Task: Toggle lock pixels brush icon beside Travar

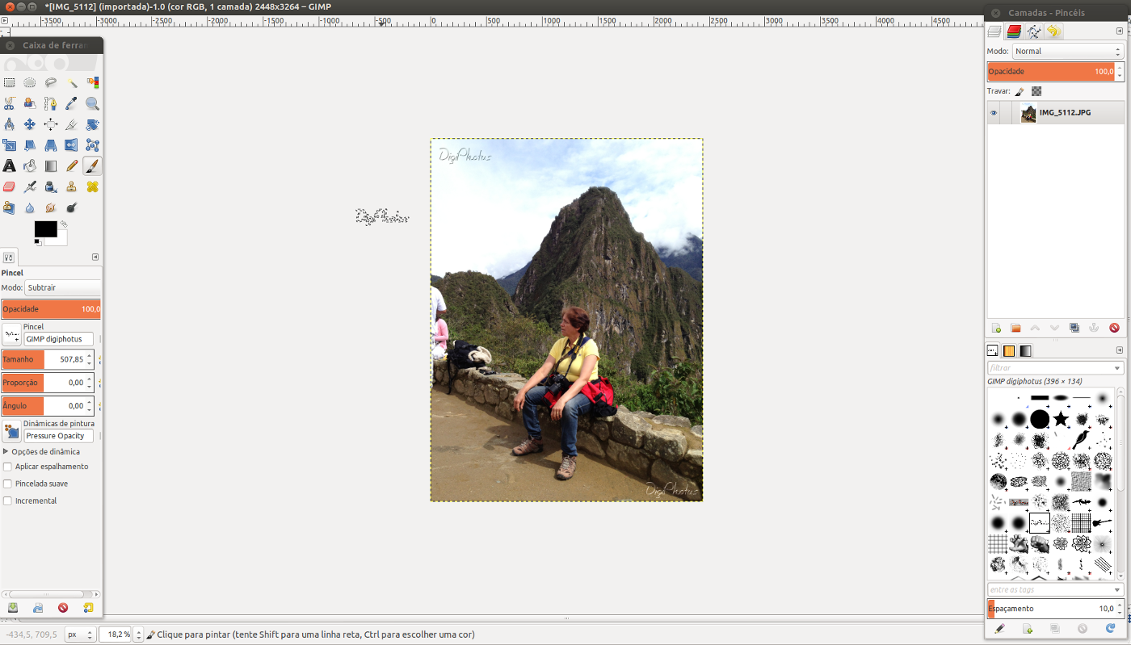Action: (x=1020, y=91)
